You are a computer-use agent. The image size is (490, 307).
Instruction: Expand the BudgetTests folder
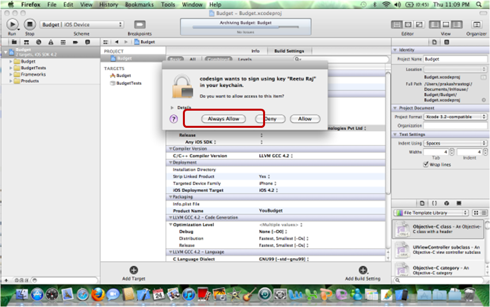11,68
